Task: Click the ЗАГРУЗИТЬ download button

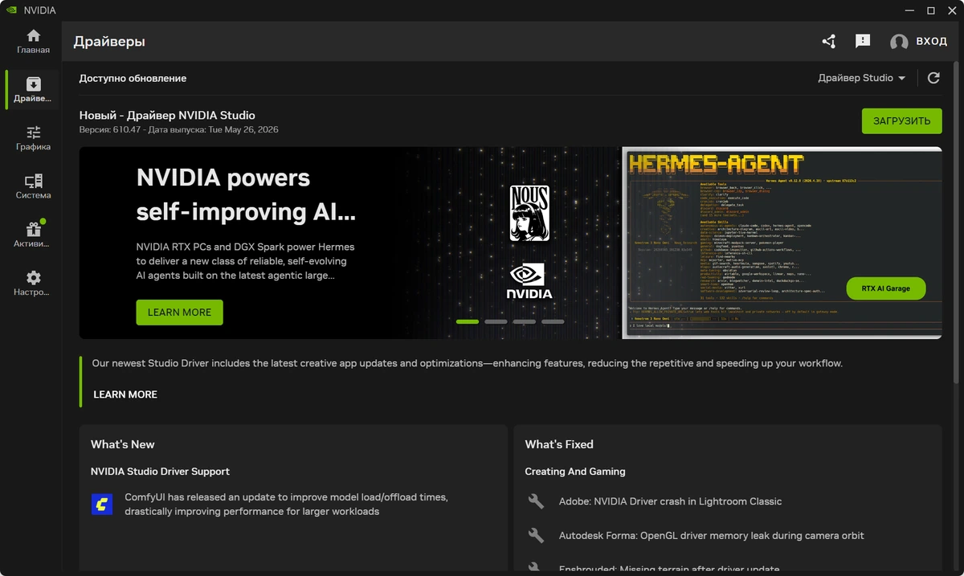Action: click(x=902, y=121)
